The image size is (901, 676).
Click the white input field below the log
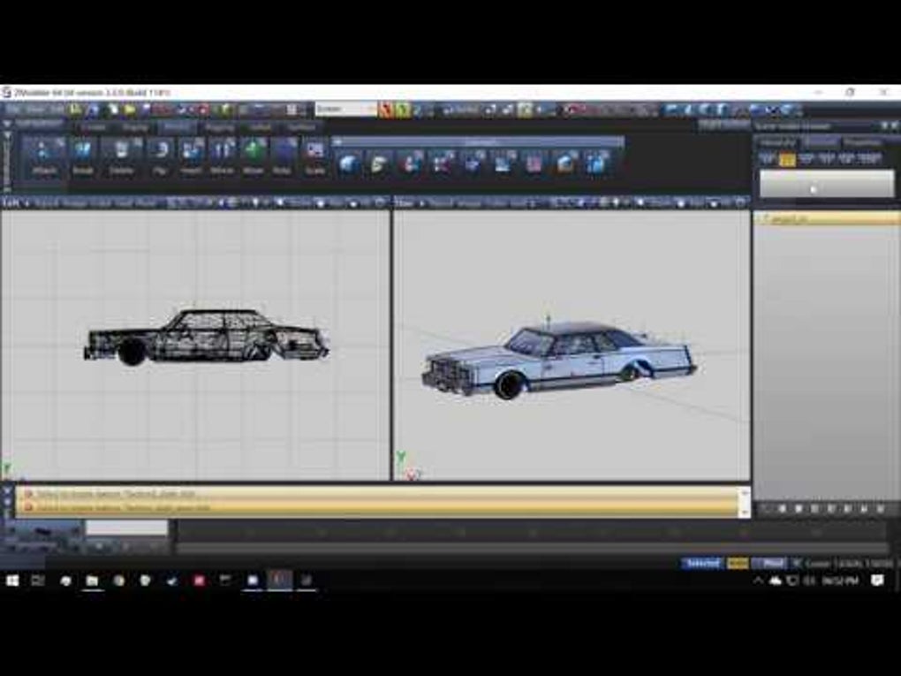click(126, 528)
